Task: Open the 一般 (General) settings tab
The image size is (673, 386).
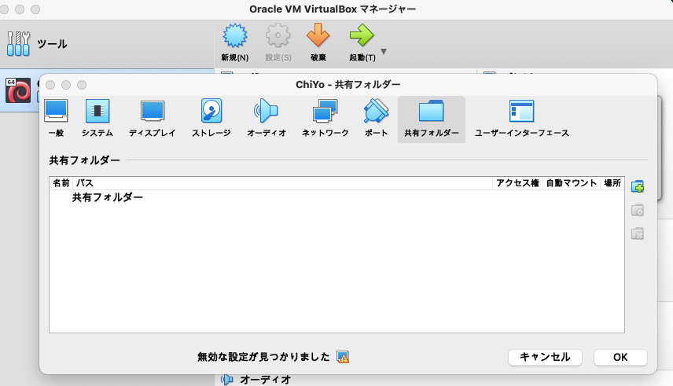Action: click(x=56, y=119)
